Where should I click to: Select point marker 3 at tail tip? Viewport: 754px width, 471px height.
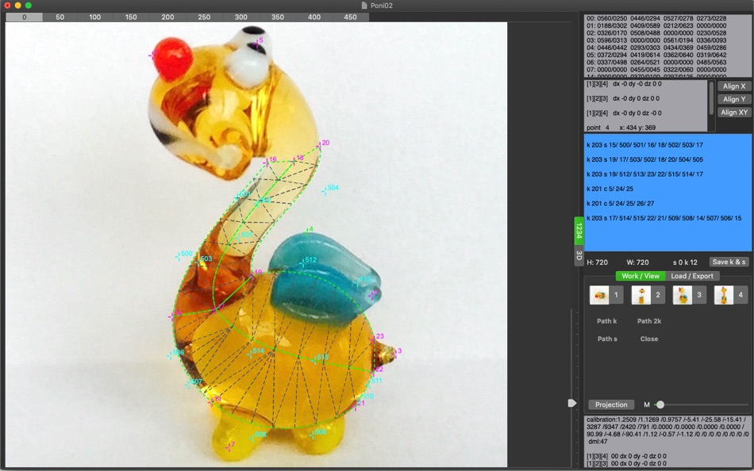[x=395, y=353]
